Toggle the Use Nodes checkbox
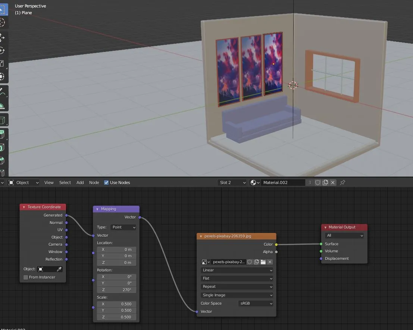This screenshot has width=413, height=330. tap(106, 183)
